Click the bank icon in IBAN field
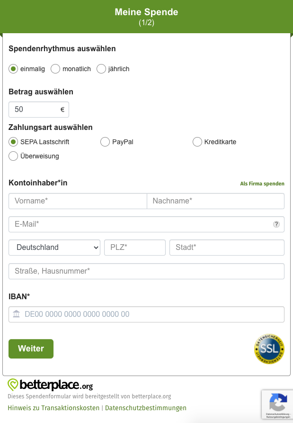Screen dimensions: 293x423 tap(17, 314)
